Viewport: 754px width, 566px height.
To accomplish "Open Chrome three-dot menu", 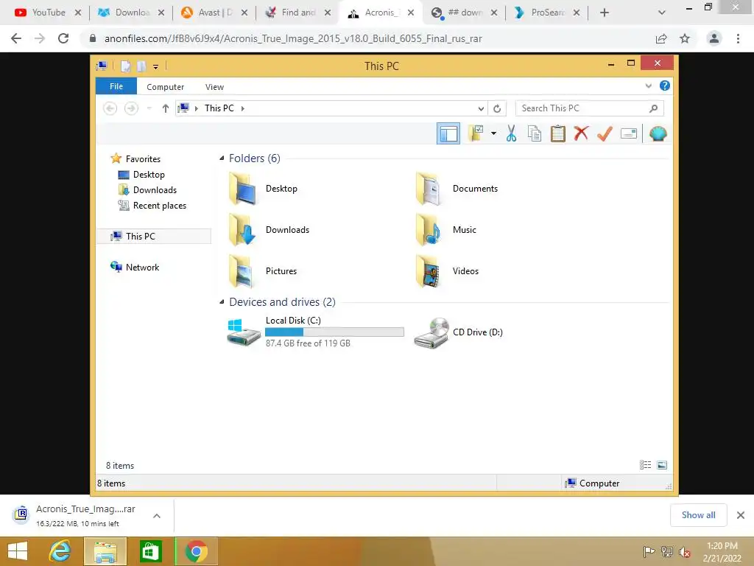I will click(x=738, y=38).
